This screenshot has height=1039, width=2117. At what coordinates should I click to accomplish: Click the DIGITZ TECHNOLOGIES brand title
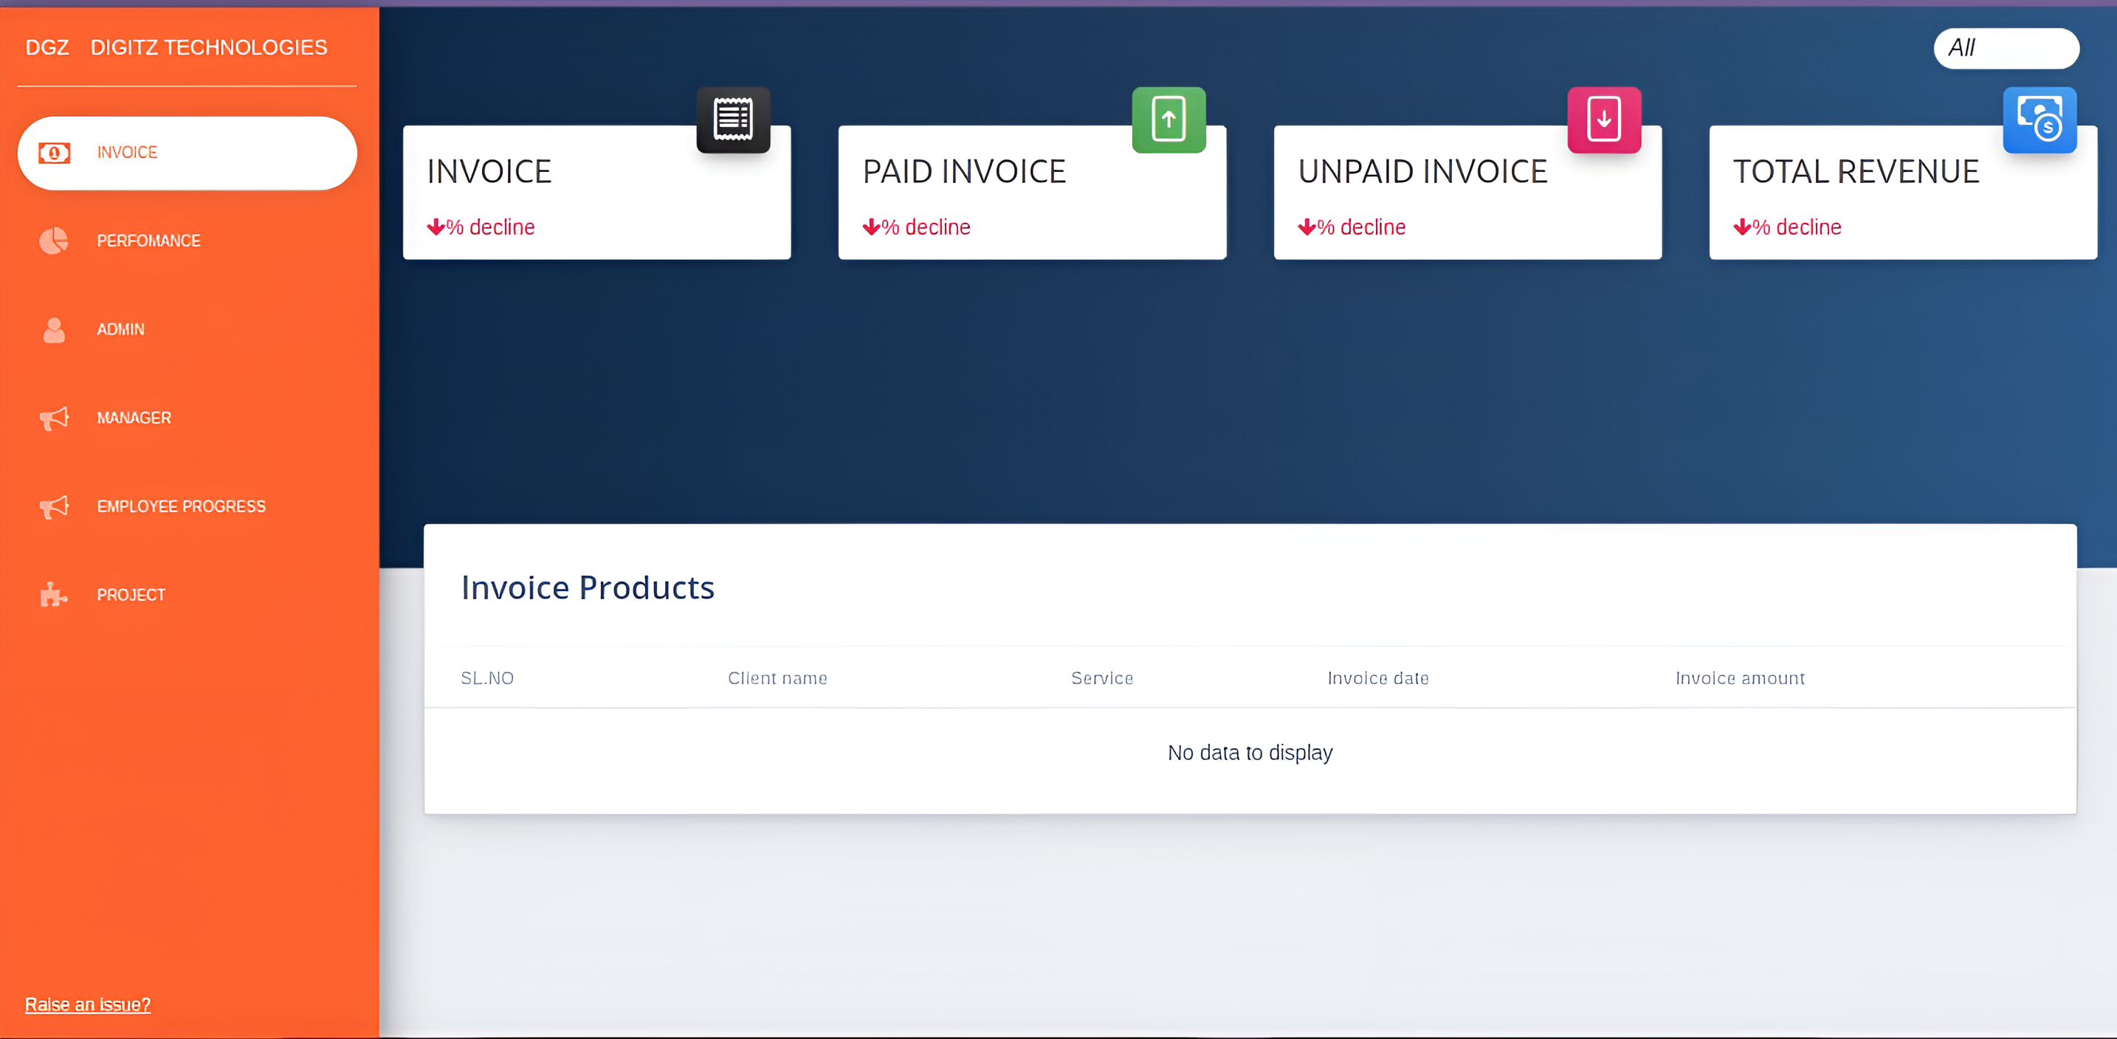point(209,48)
